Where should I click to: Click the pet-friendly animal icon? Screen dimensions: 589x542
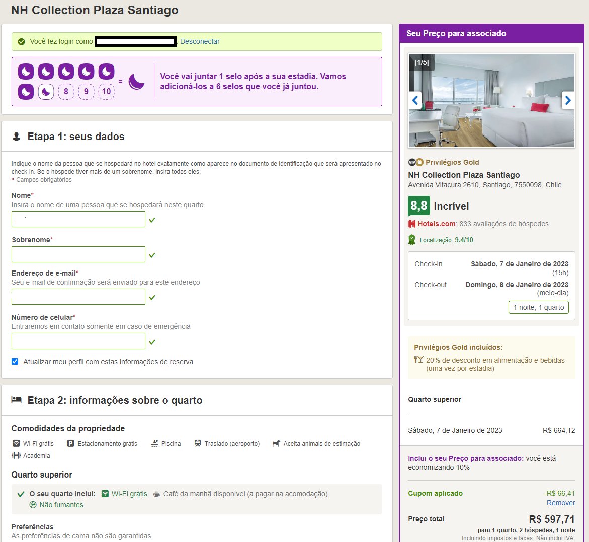click(276, 443)
